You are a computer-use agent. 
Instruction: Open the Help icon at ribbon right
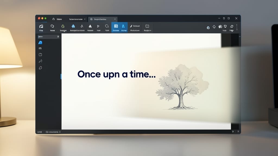click(232, 28)
